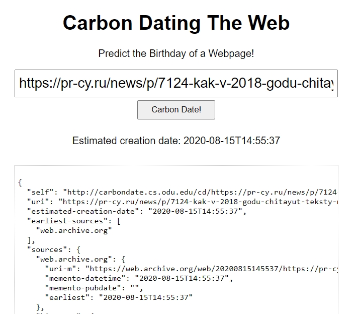Click the "memento-datetime" JSON line
This screenshot has width=356, height=314.
139,278
